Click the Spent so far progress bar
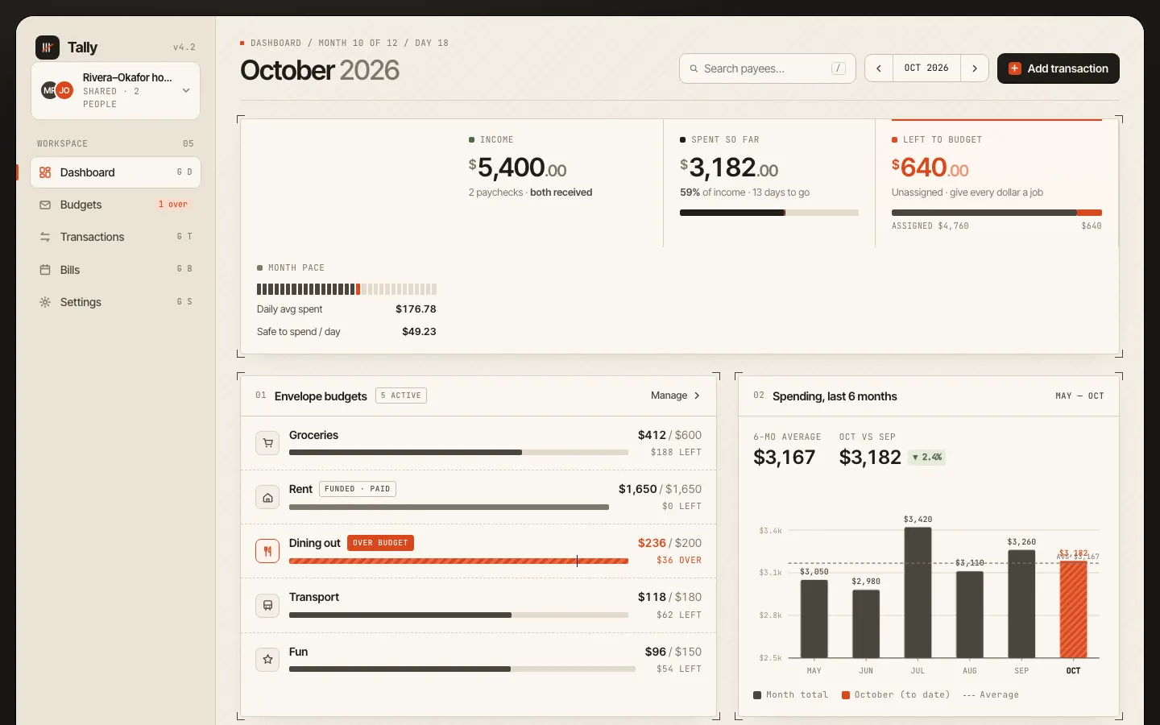 click(769, 213)
